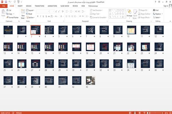
Task: Click the Paste clipboard icon
Action: coord(3,12)
